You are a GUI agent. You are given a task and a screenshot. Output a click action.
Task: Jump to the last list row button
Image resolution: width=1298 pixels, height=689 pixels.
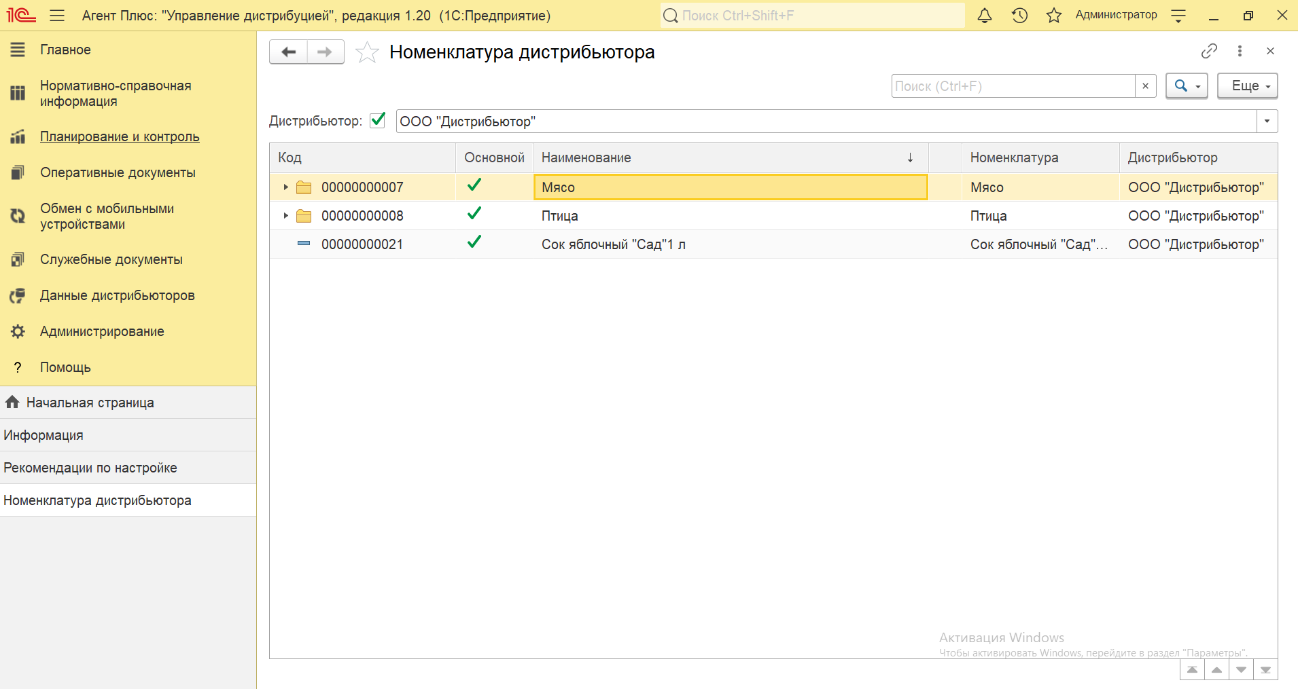(x=1265, y=670)
